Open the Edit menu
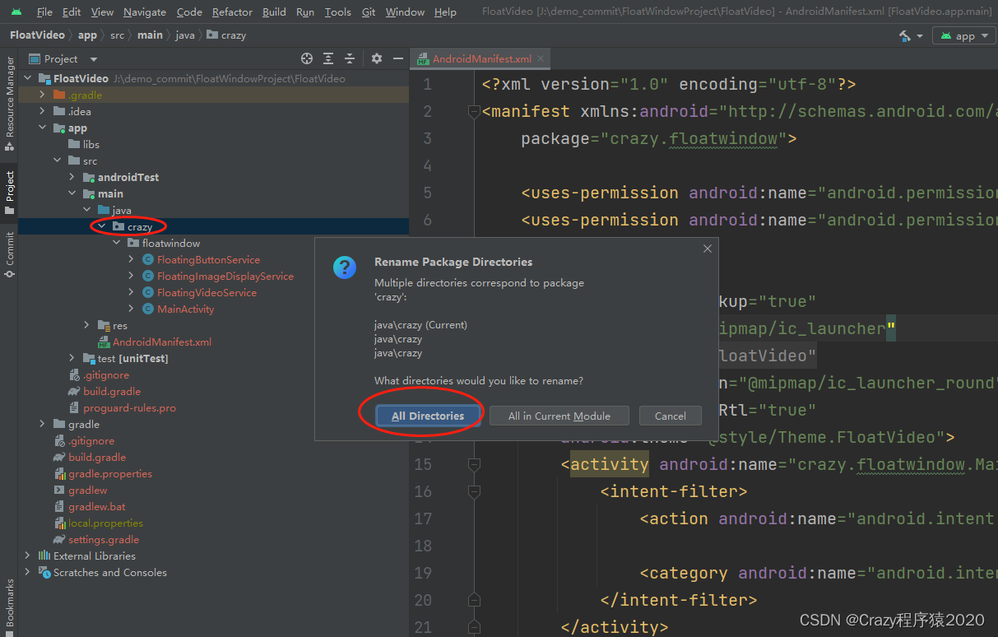 point(72,12)
